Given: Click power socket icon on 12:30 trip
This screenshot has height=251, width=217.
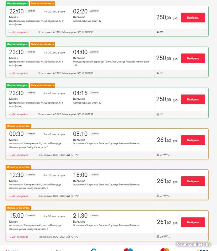Looking at the screenshot, I should 168,196.
